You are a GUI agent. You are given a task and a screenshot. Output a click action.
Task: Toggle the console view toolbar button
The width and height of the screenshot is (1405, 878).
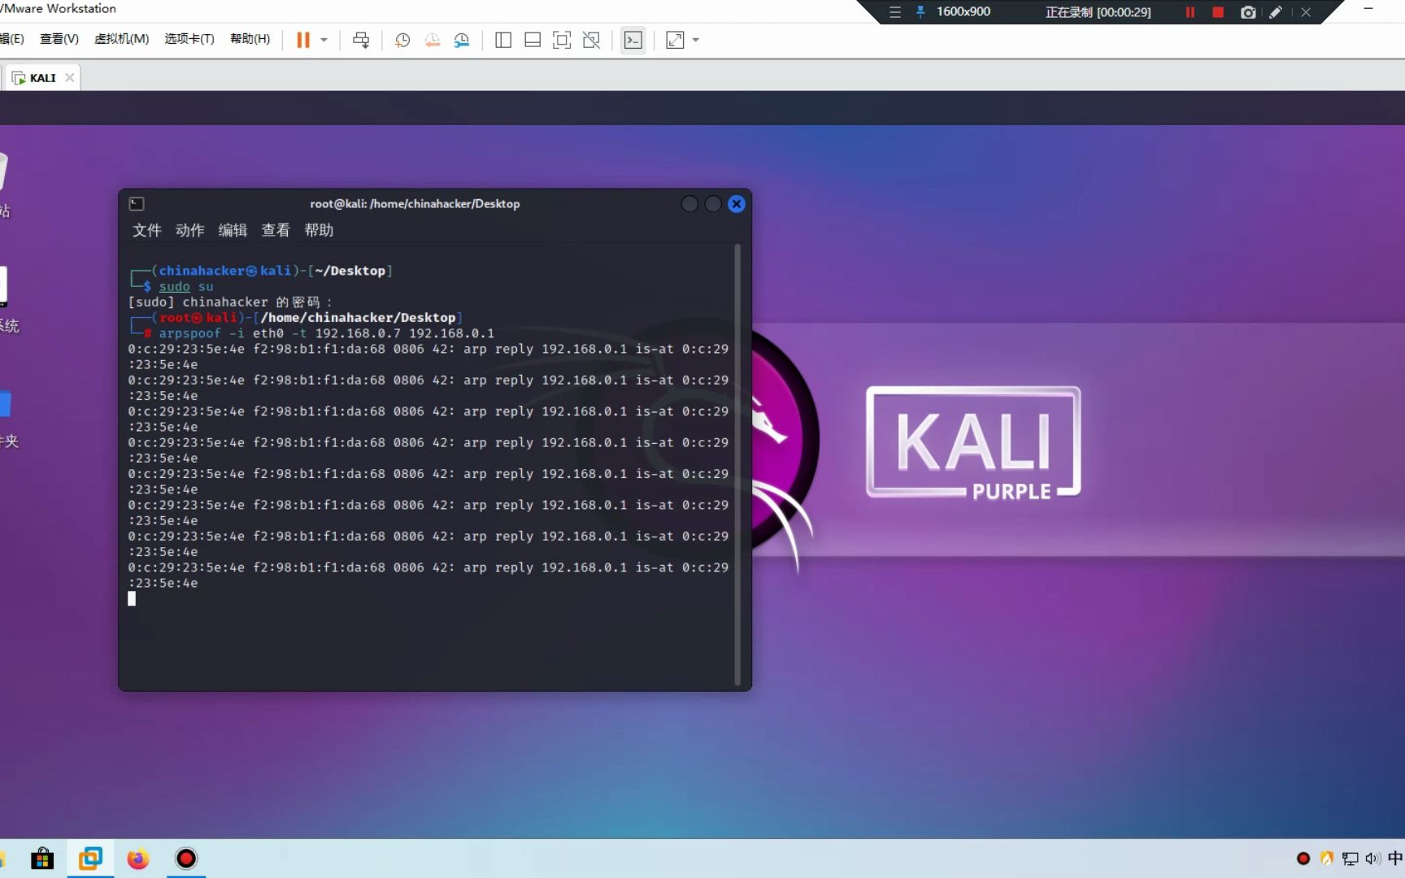coord(633,40)
